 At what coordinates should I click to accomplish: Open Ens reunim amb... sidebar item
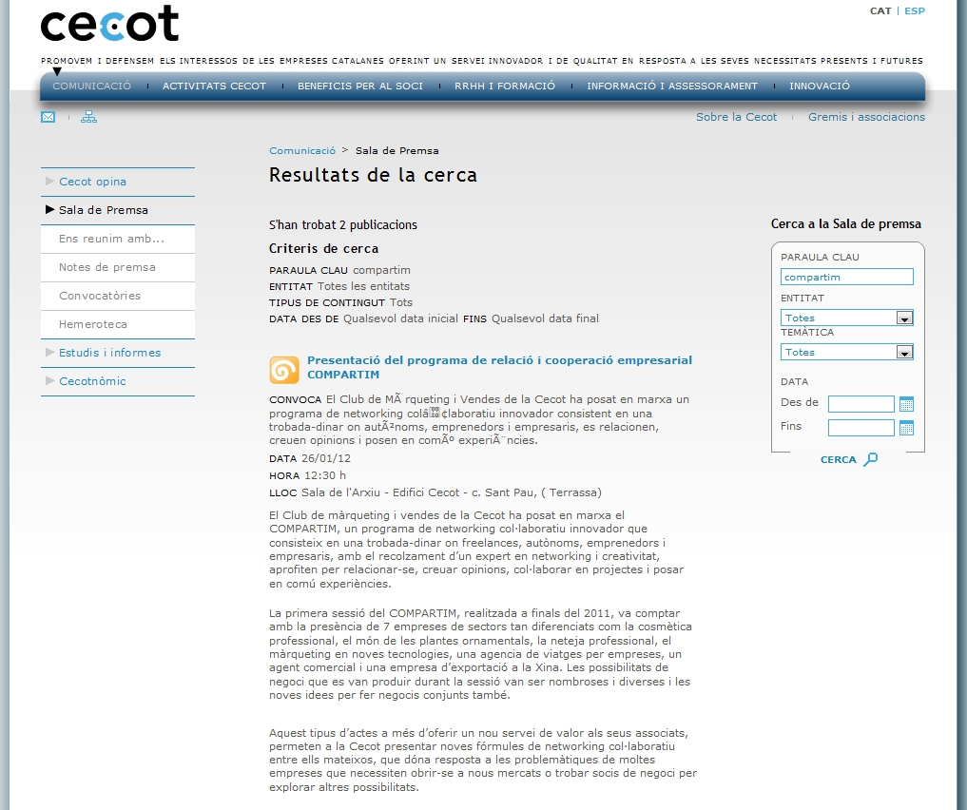[x=111, y=239]
